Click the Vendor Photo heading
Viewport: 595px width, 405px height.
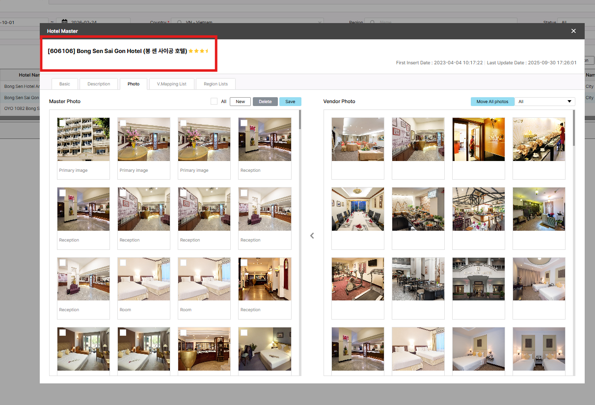point(339,102)
